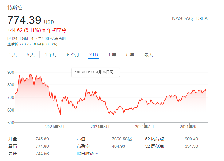Click the 市盈率 value 404.93
Viewport: 224px width, 161px height.
click(x=118, y=147)
